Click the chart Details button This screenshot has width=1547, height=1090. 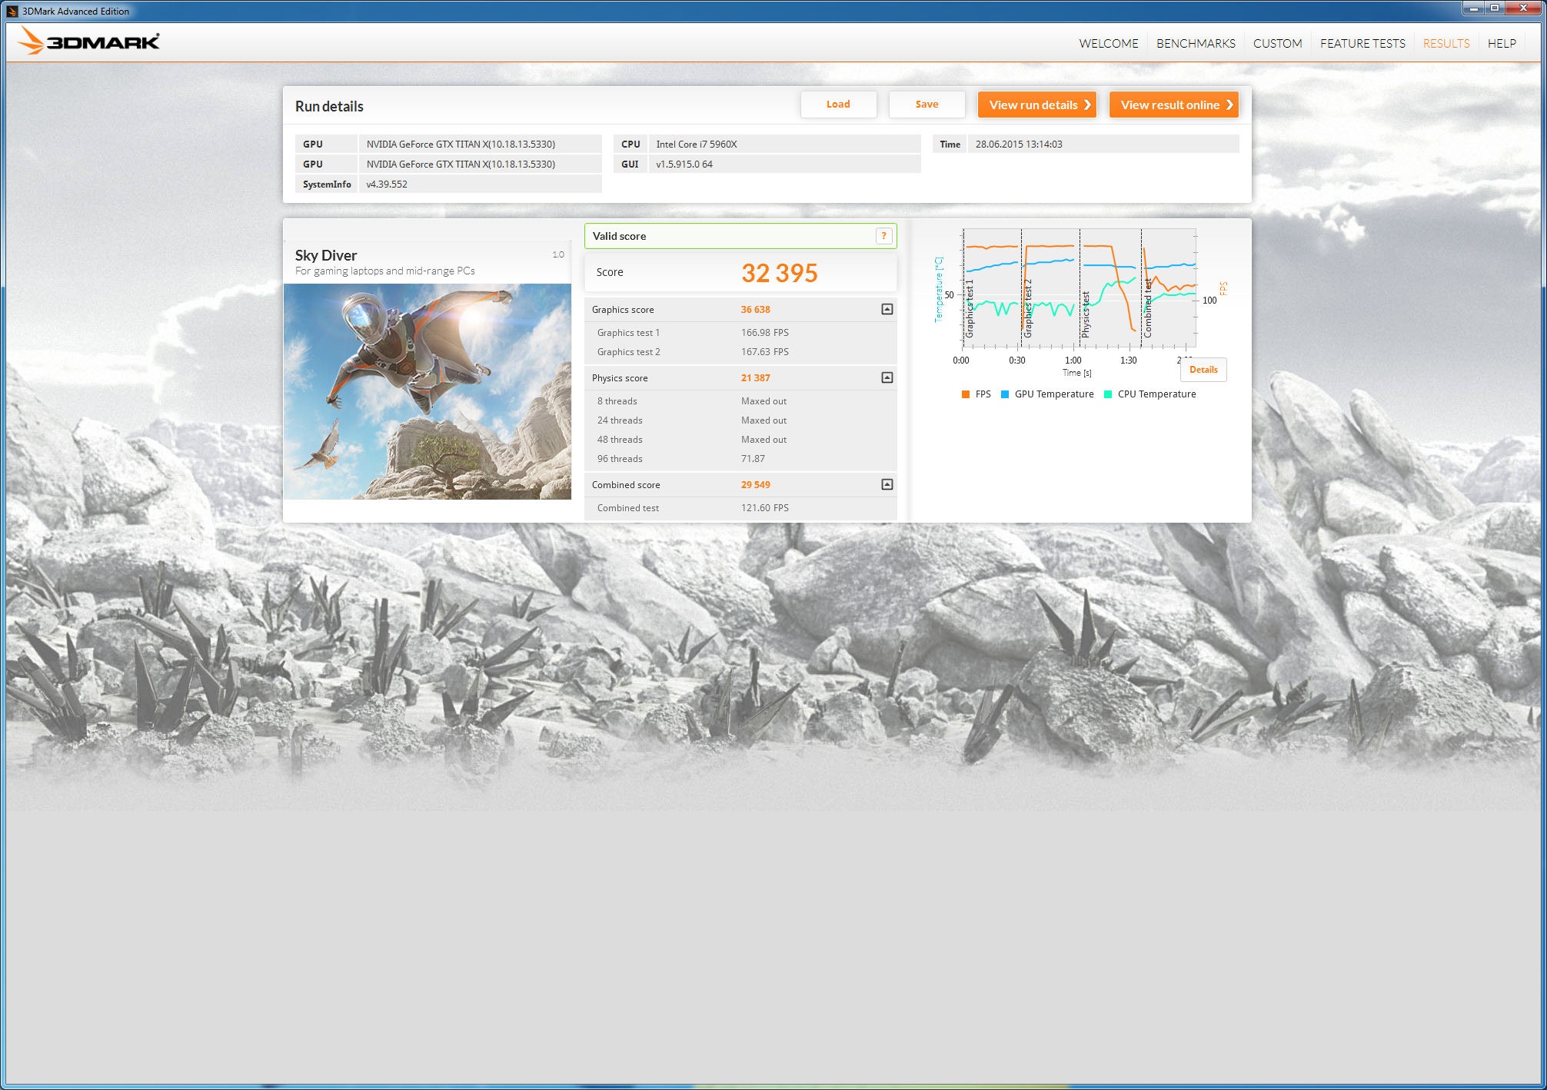pyautogui.click(x=1203, y=370)
